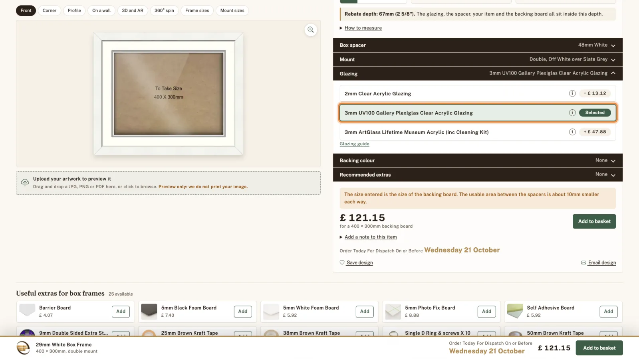
Task: Select 2mm Clear Acrylic Glazing option
Action: coord(478,93)
